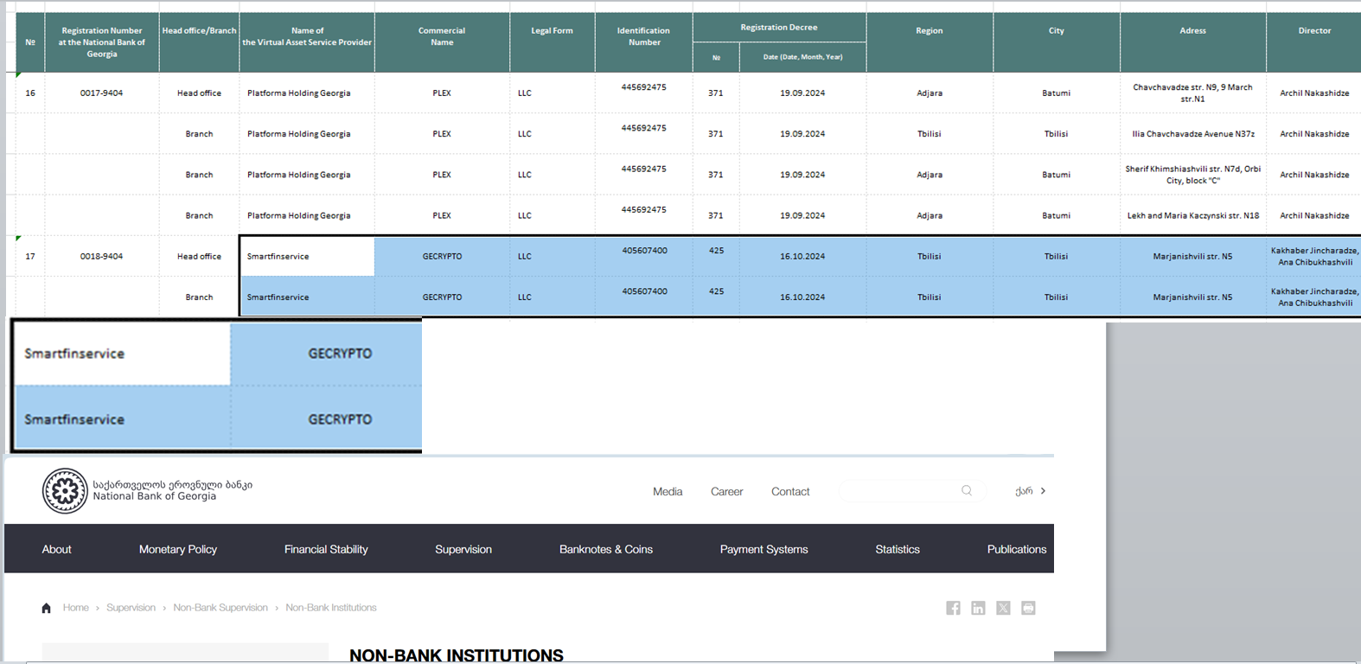Select Smartfinservice name in its Branch row
1361x664 pixels.
307,297
